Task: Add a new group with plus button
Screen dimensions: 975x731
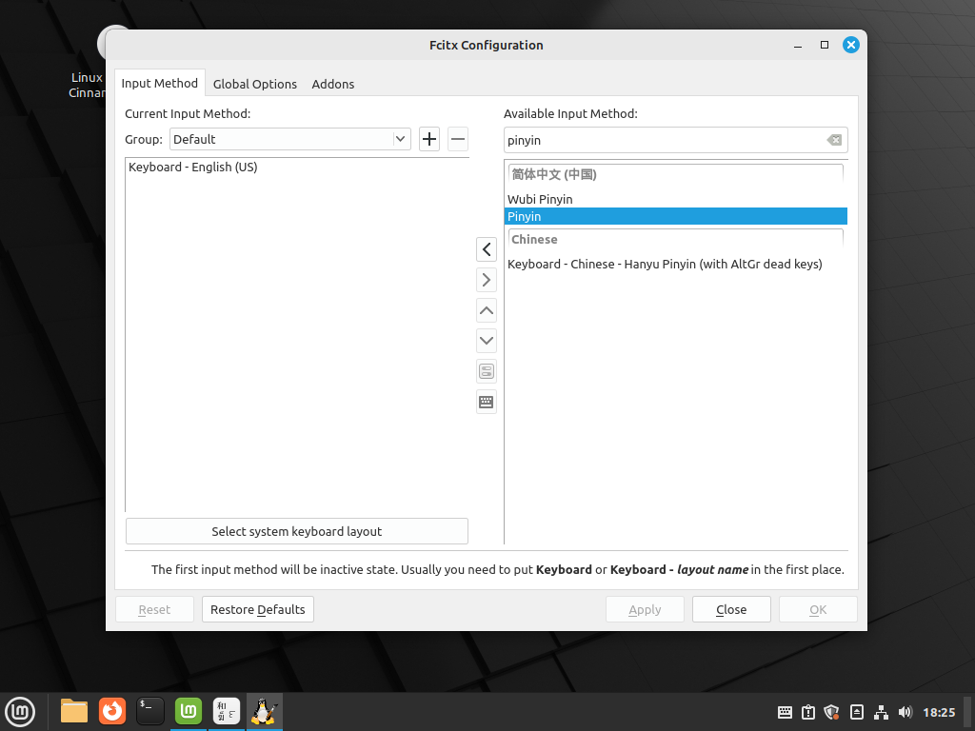Action: tap(429, 139)
